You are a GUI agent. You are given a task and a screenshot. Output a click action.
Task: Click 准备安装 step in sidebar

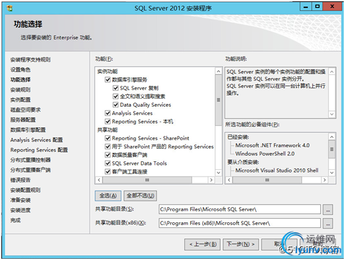[20, 200]
